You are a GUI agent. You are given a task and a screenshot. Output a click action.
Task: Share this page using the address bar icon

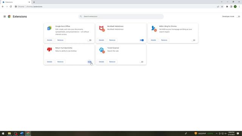point(218,7)
